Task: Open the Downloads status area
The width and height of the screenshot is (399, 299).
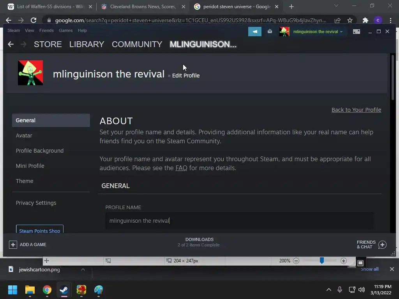Action: 199,242
